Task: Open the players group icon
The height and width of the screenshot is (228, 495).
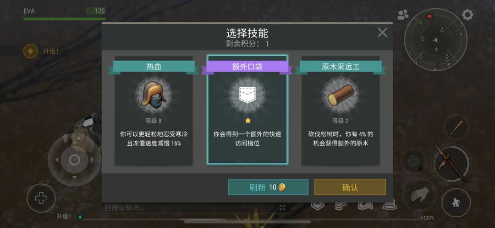Action: [403, 15]
